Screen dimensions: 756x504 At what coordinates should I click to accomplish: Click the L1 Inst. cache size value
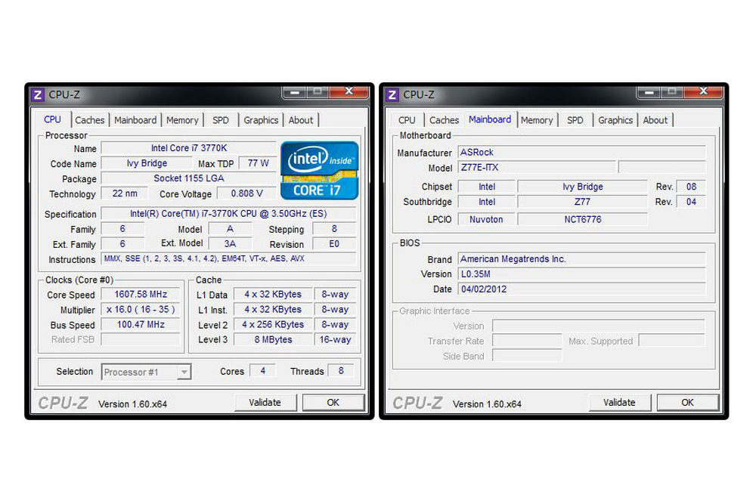pyautogui.click(x=273, y=309)
